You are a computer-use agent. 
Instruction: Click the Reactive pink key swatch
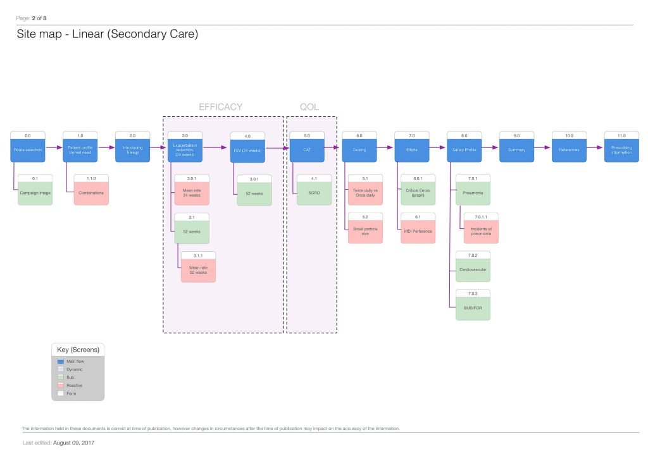coord(61,385)
